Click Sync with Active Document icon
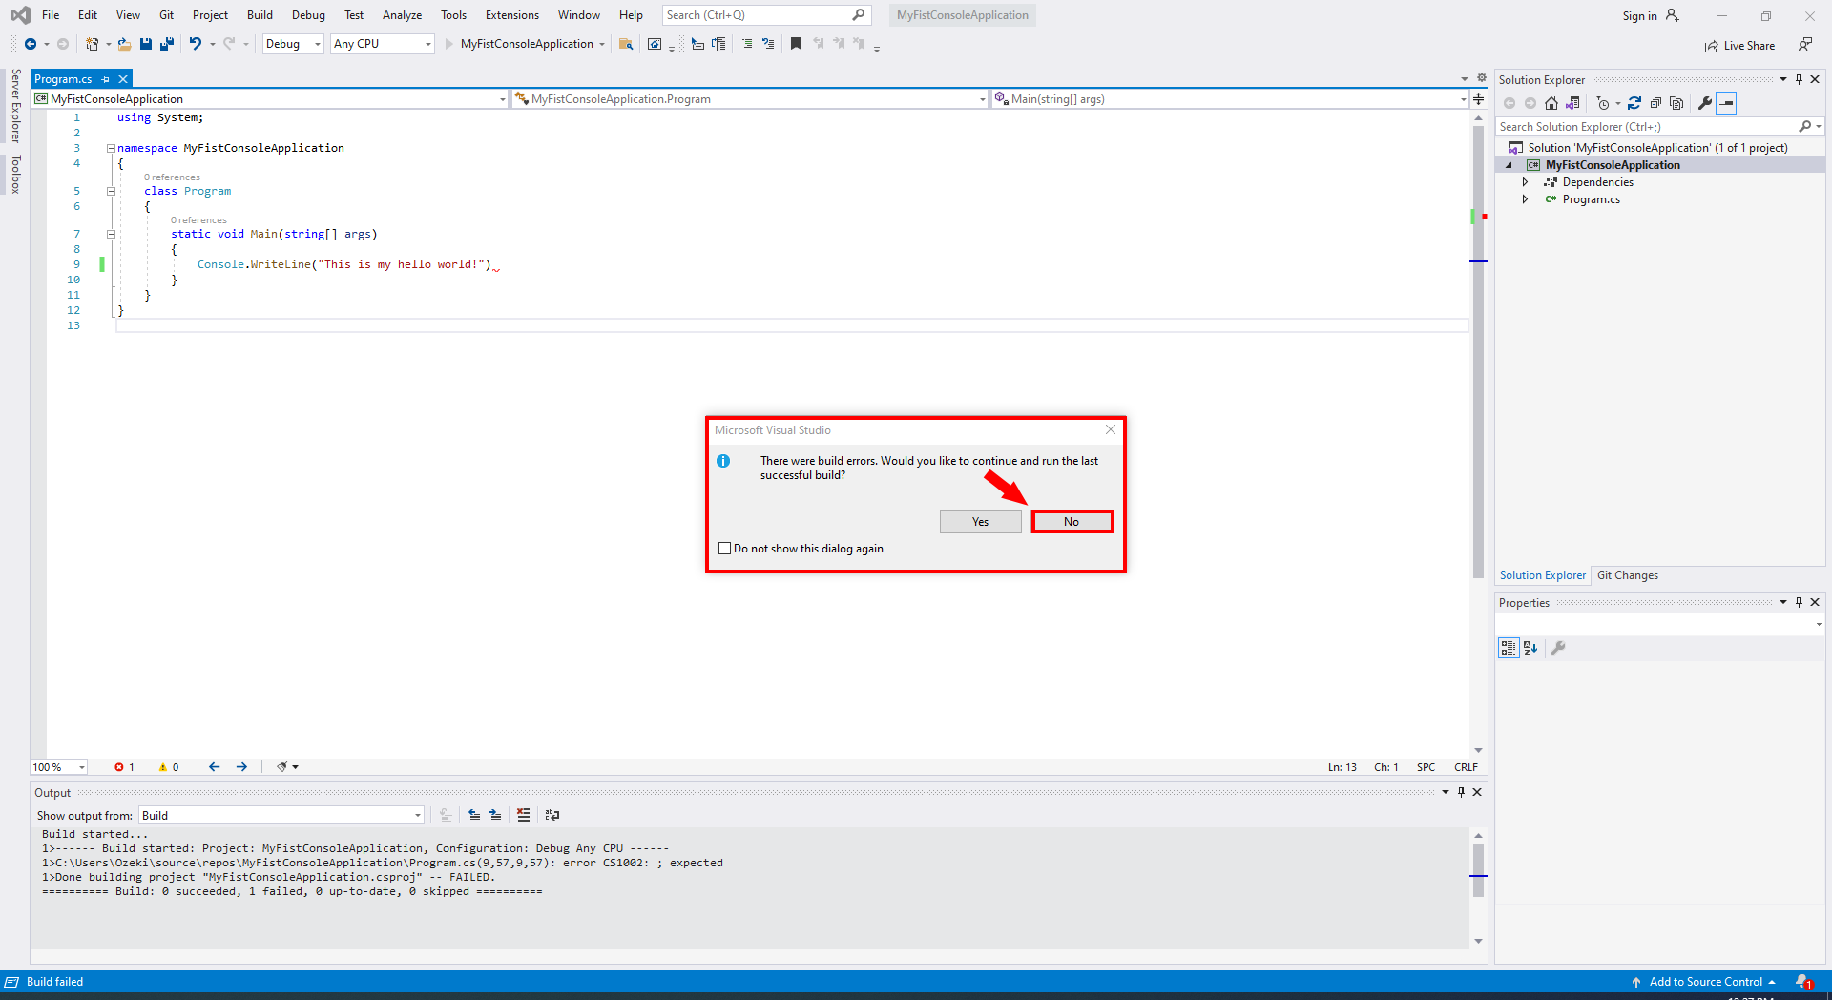Screen dimensions: 1832x1000 point(1634,103)
